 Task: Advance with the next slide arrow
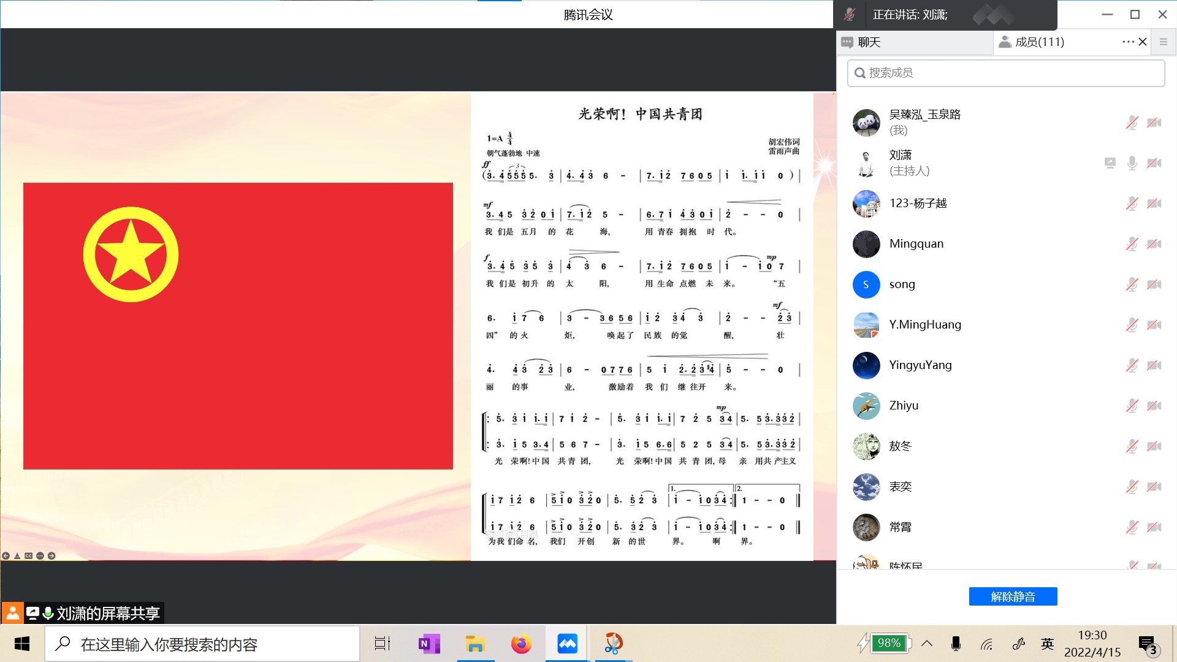click(51, 556)
